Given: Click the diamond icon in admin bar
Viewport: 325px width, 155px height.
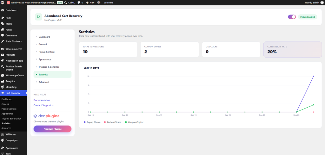Looking at the screenshot, I should pyautogui.click(x=99, y=3).
